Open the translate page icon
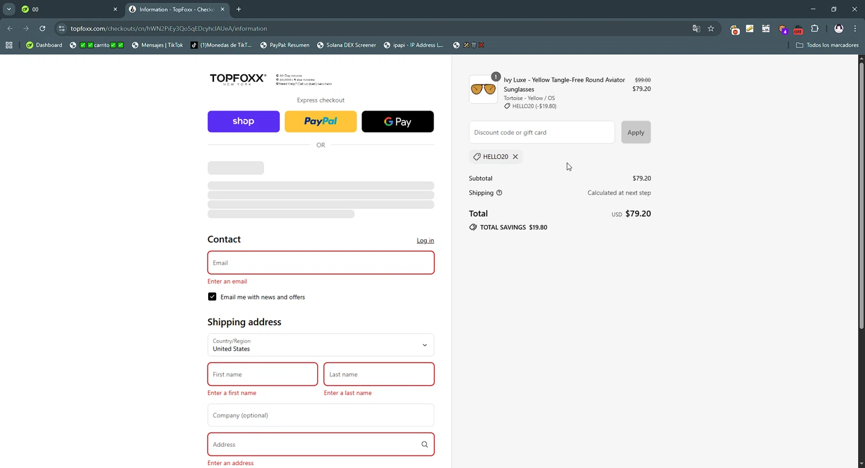 696,28
